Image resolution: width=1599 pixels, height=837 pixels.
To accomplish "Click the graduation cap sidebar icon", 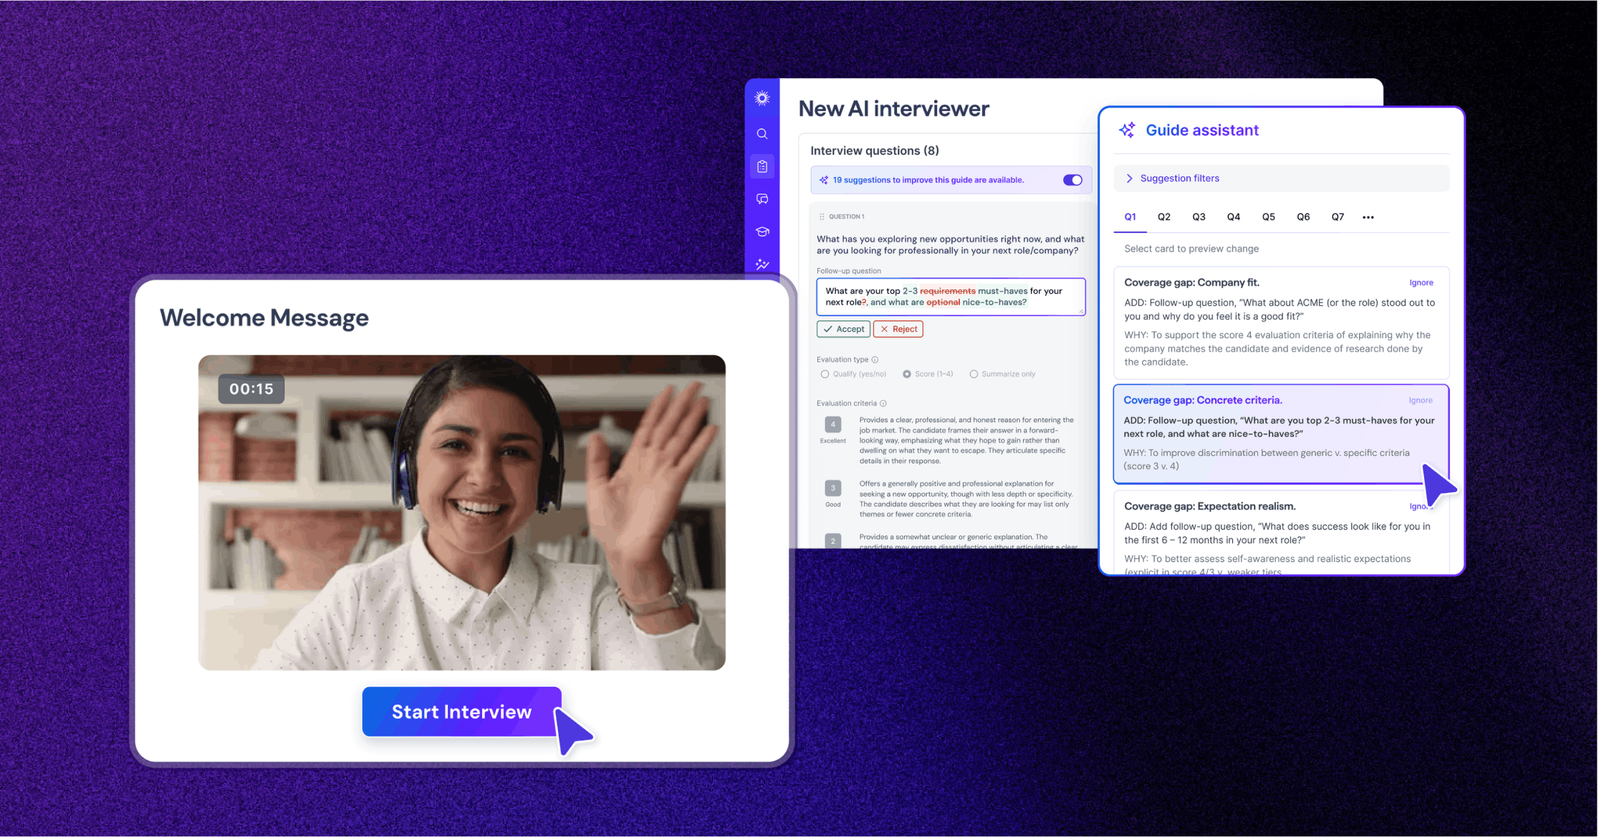I will (x=762, y=231).
